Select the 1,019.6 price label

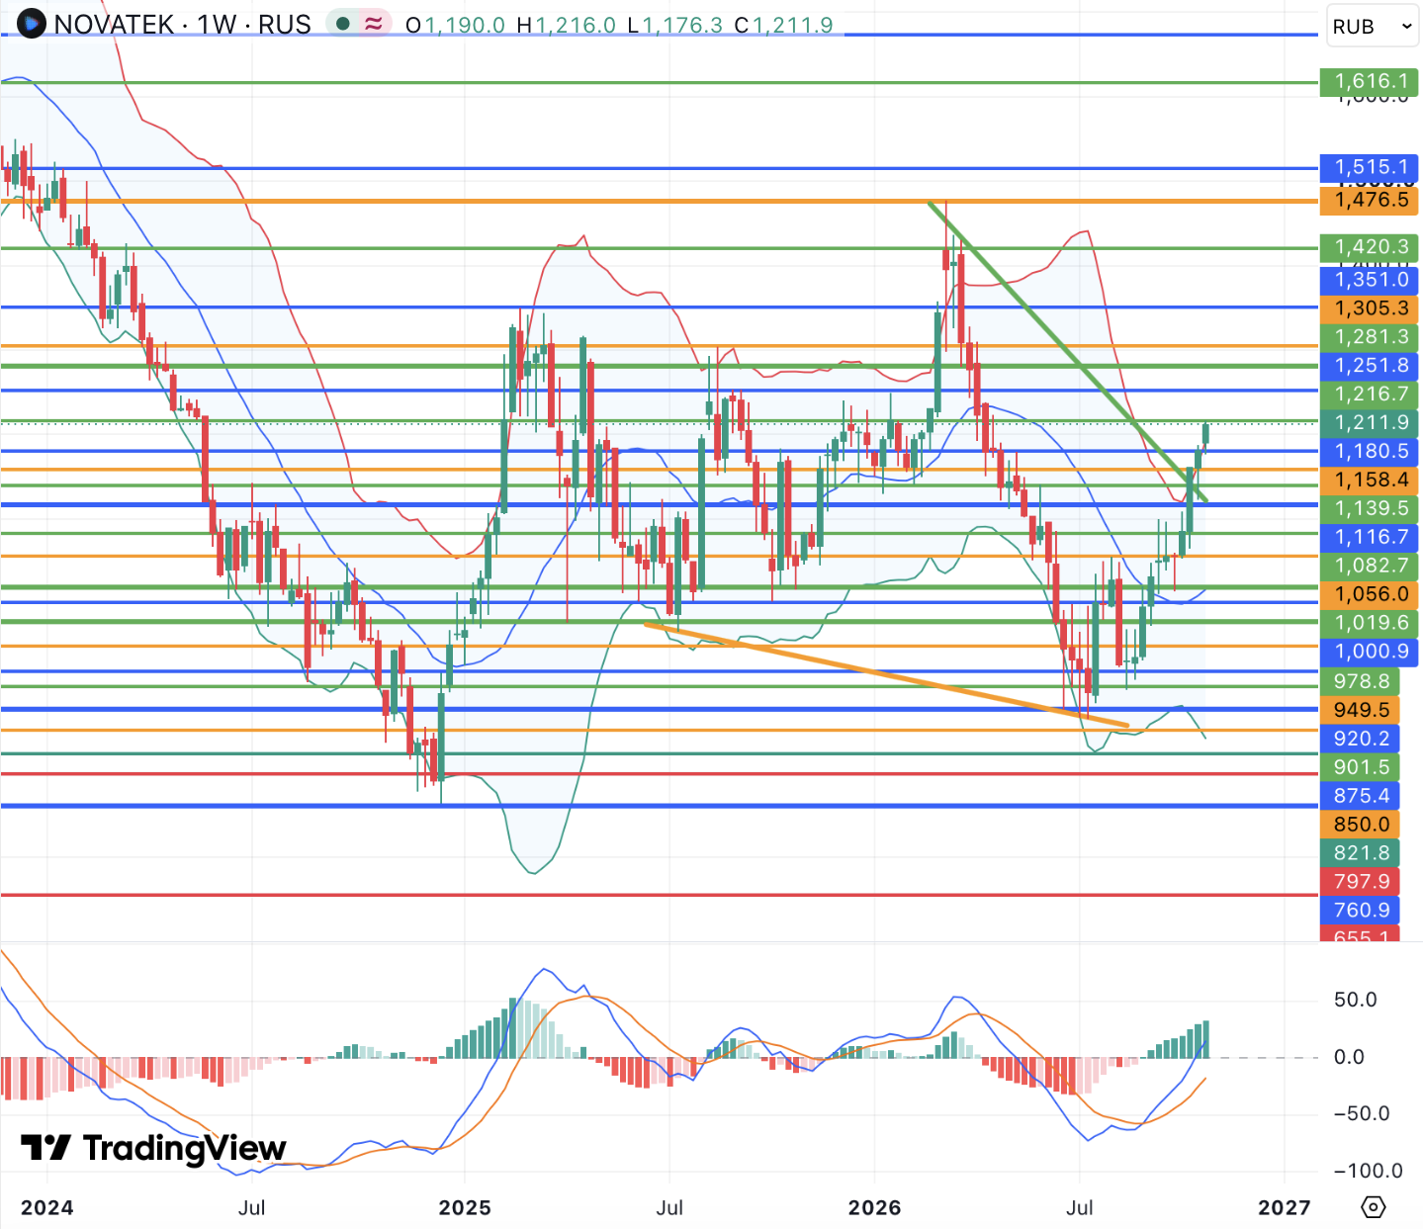[x=1370, y=623]
